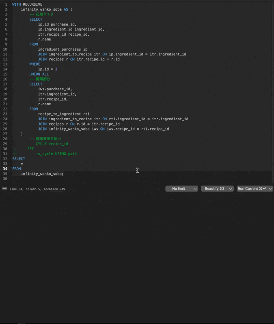274x324 pixels.
Task: Click the commented SET keyword
Action: click(x=30, y=149)
